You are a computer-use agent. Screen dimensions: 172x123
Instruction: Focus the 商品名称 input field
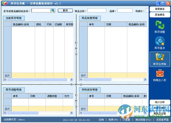click(x=97, y=11)
